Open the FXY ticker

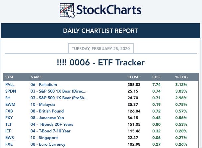click(9, 118)
